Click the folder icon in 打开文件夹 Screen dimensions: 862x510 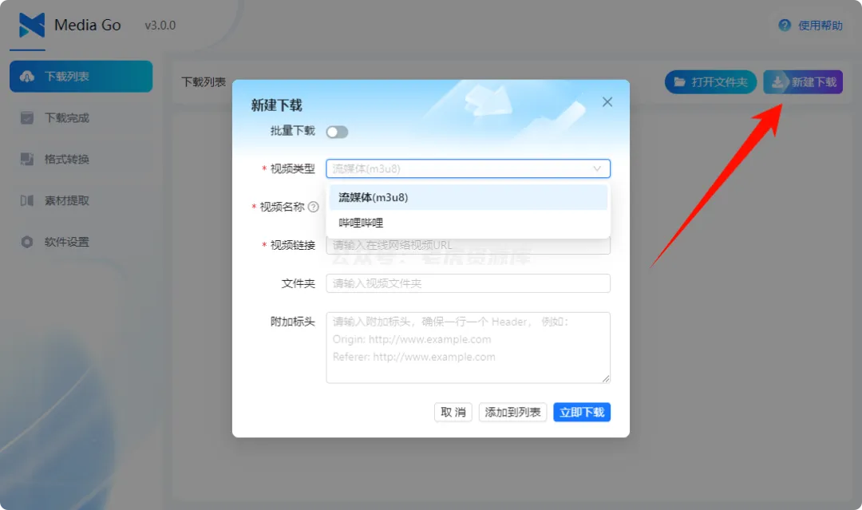coord(679,82)
